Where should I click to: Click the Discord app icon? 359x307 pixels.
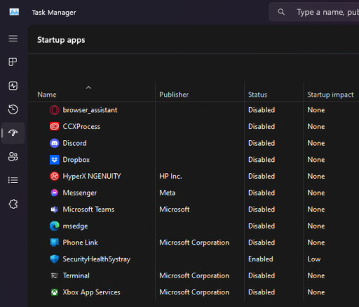click(x=55, y=143)
